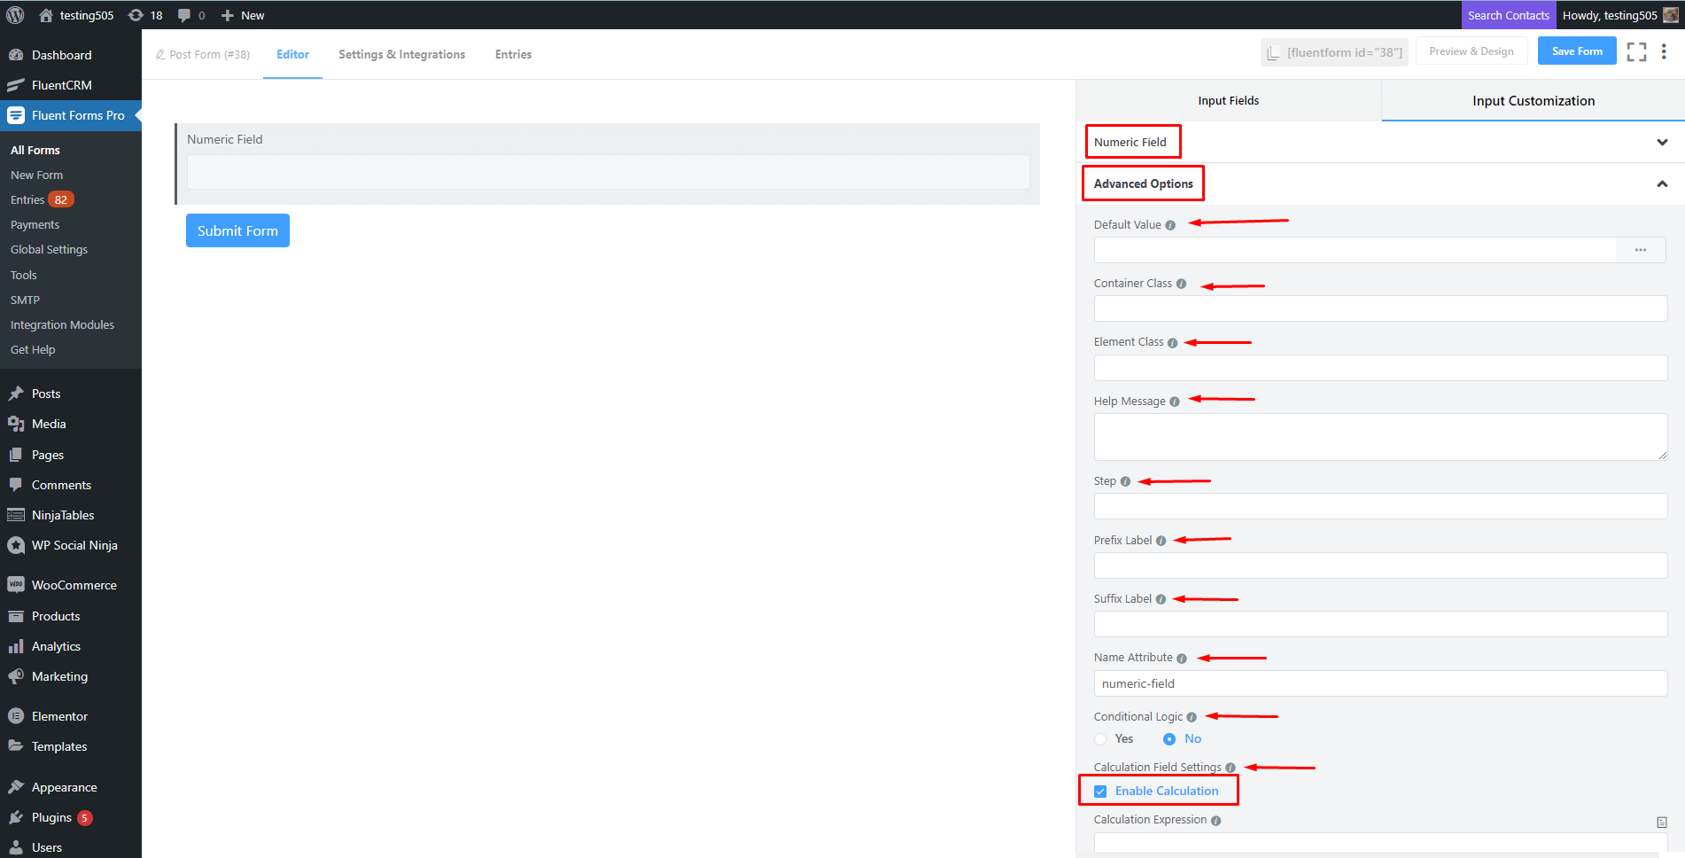1685x858 pixels.
Task: Click the WordPress logo icon
Action: tap(15, 15)
